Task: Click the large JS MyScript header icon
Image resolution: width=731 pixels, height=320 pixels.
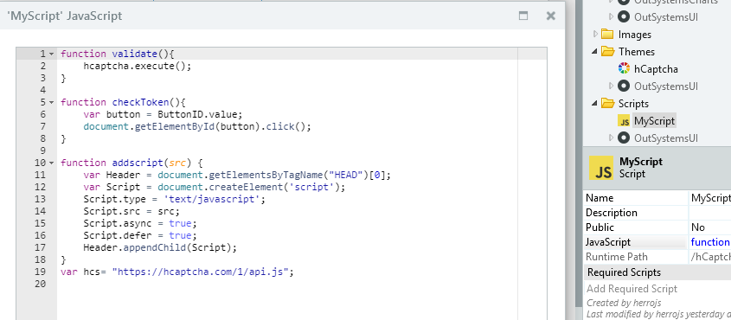Action: pyautogui.click(x=601, y=168)
